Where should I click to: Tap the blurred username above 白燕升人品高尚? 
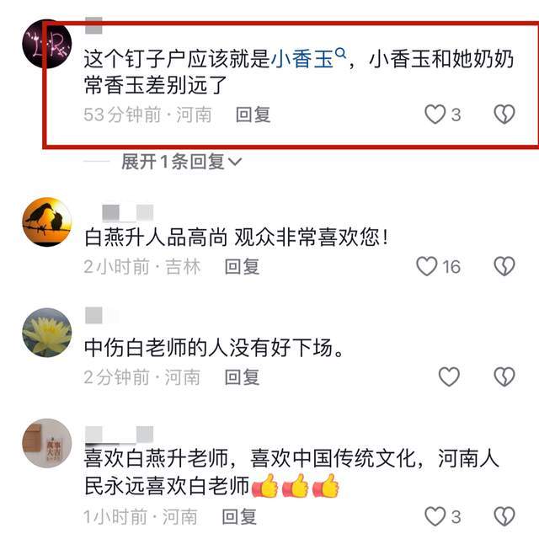click(x=127, y=212)
